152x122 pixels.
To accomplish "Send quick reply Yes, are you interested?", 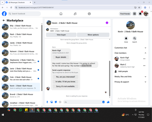I will point(65,77).
